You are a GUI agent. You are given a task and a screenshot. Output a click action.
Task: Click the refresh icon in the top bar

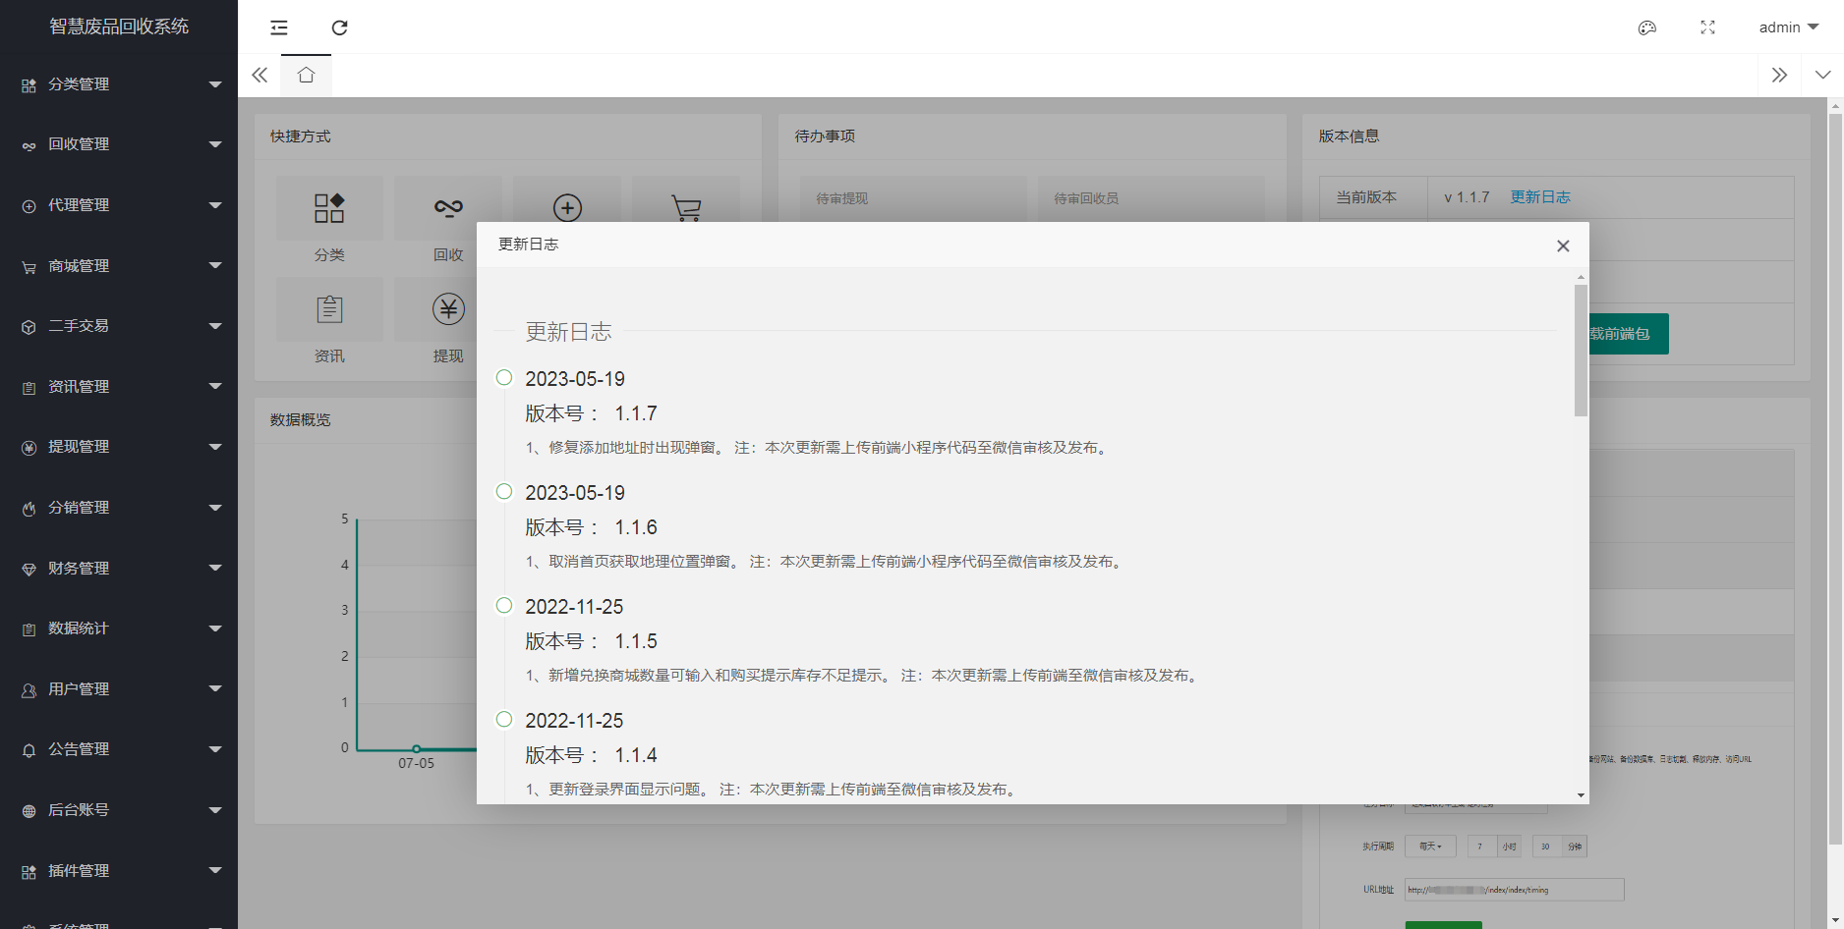339,27
